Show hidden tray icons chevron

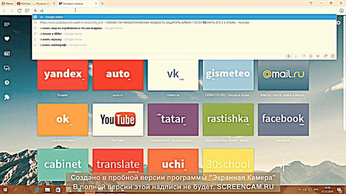[x=300, y=190]
